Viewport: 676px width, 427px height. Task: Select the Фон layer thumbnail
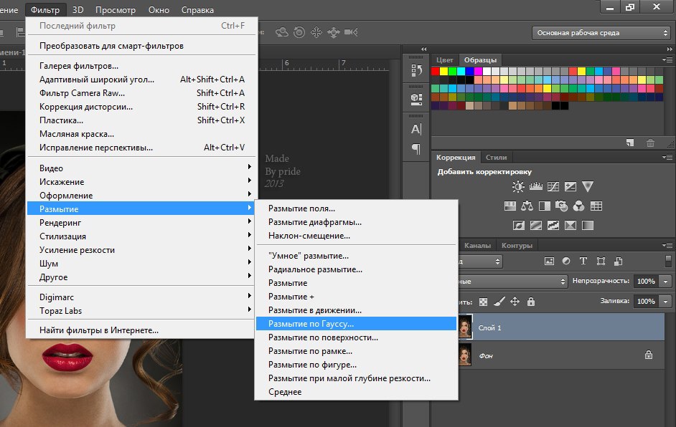point(464,355)
